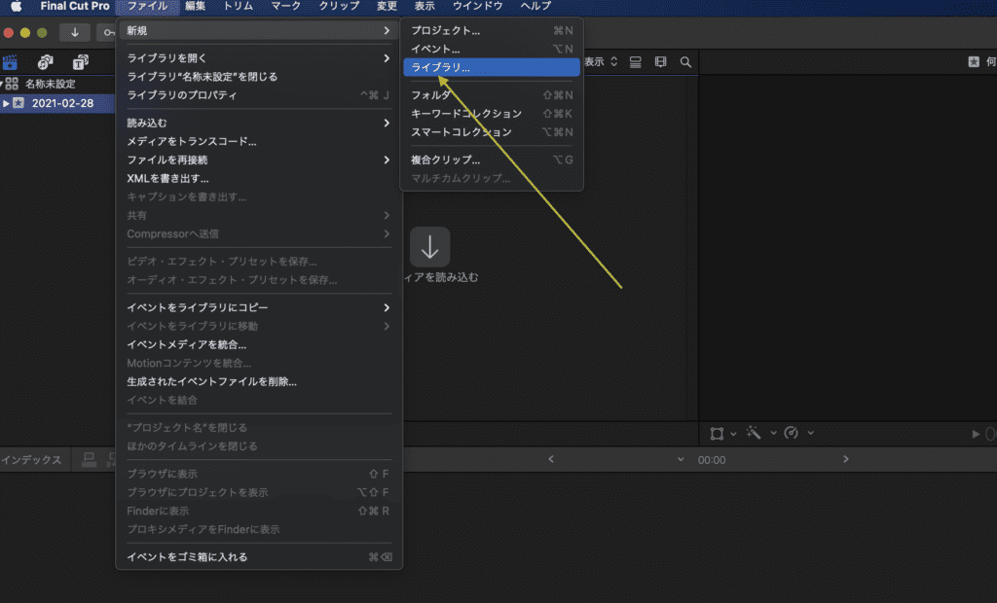Image resolution: width=997 pixels, height=603 pixels.
Task: Open retime speedometer dropdown chevron
Action: click(x=811, y=434)
